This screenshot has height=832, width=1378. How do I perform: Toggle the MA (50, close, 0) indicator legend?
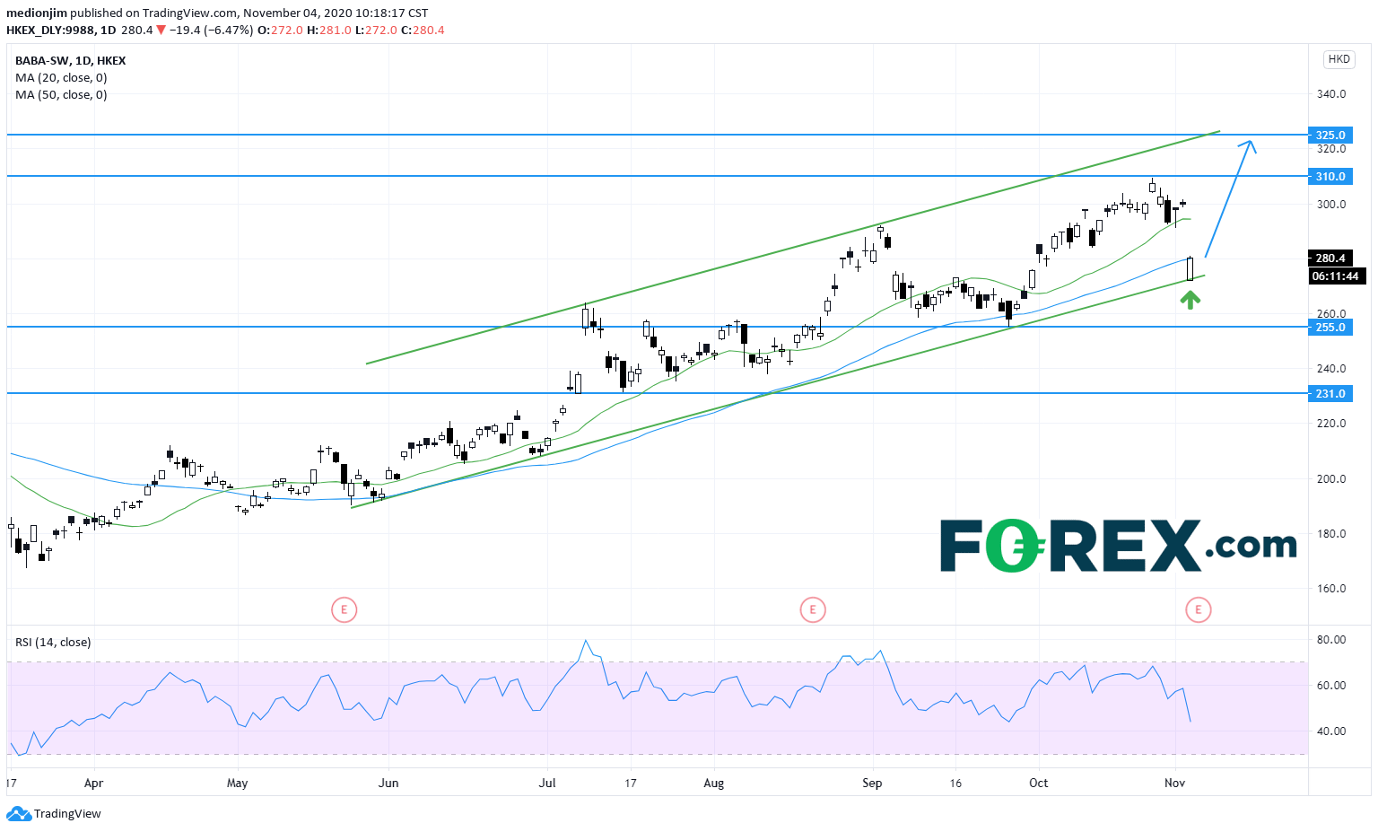click(x=61, y=95)
